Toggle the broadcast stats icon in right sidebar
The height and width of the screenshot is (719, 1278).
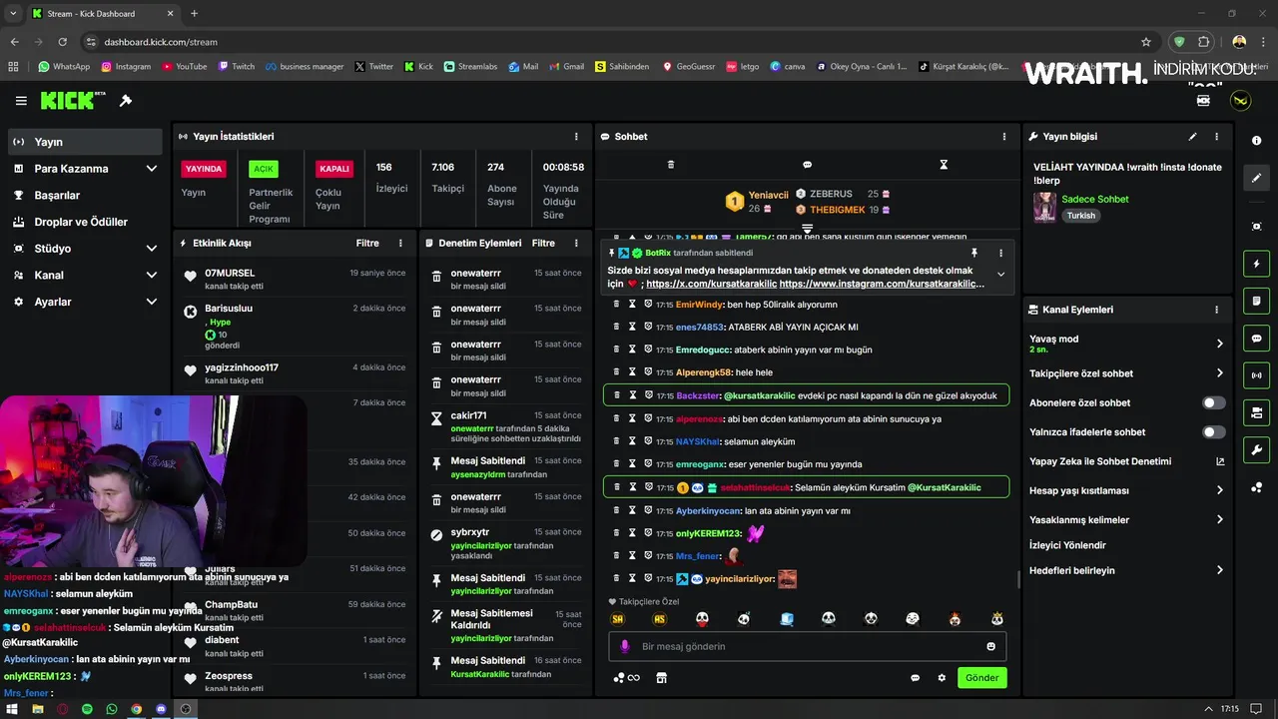point(1256,375)
